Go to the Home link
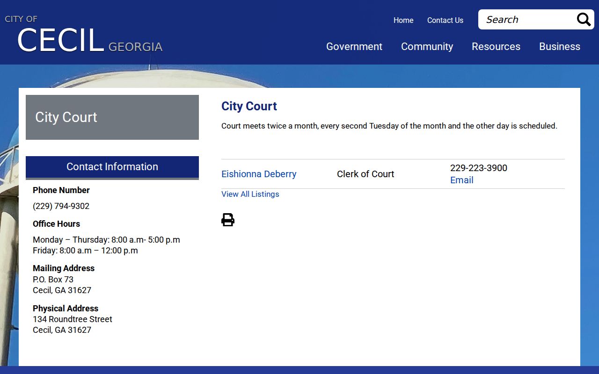 pos(403,21)
